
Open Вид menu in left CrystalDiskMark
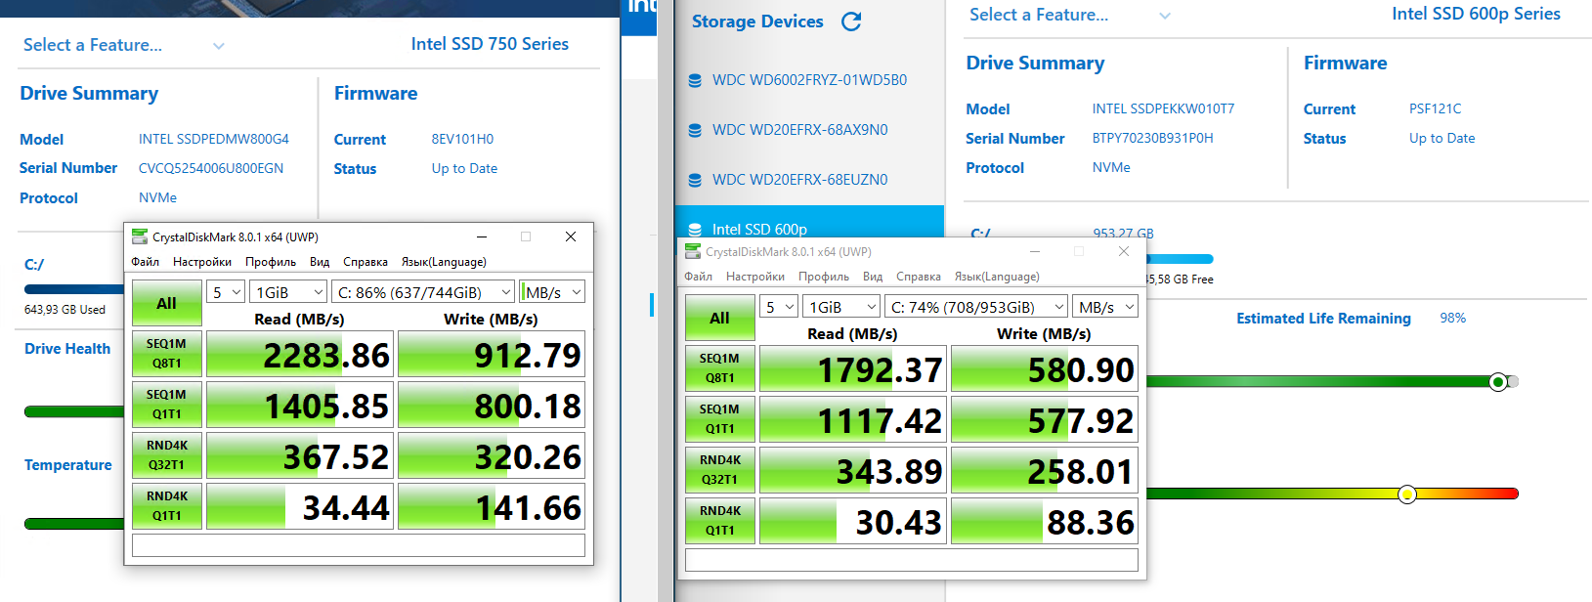(x=320, y=262)
